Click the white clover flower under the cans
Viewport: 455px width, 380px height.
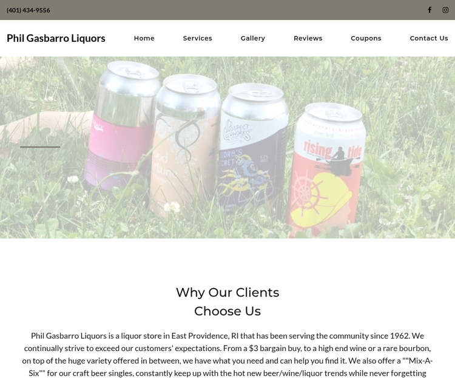[172, 207]
